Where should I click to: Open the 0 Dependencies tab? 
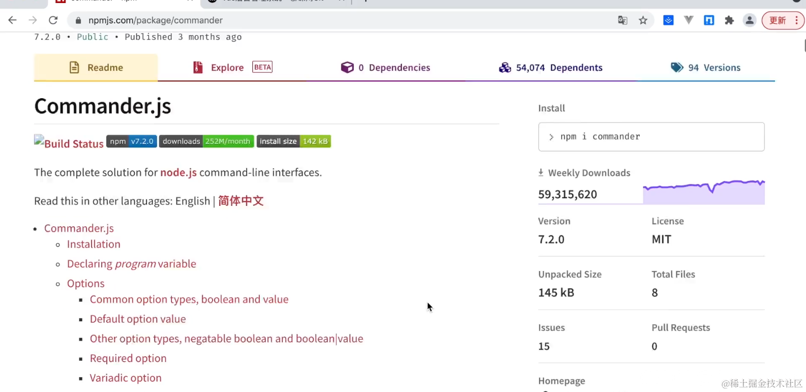[x=385, y=68]
